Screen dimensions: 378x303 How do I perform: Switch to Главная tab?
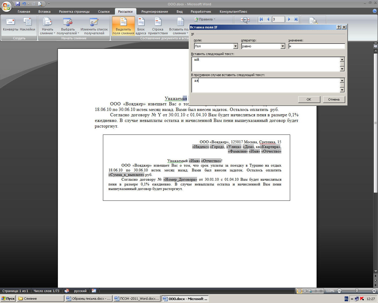(24, 12)
